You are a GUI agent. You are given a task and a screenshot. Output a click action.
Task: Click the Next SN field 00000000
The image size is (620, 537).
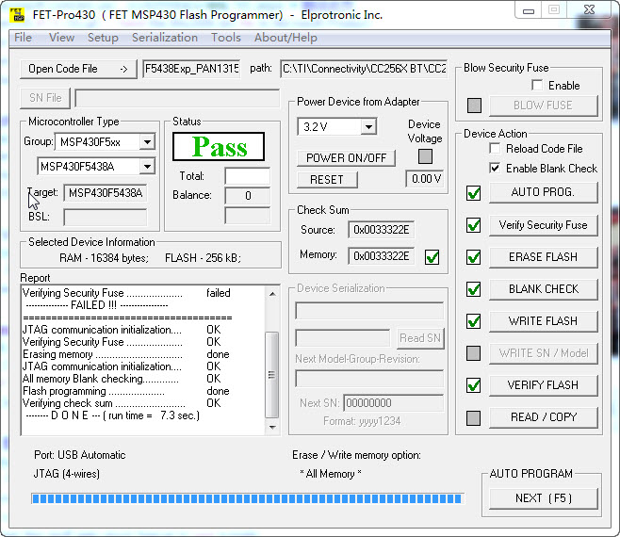[x=394, y=403]
